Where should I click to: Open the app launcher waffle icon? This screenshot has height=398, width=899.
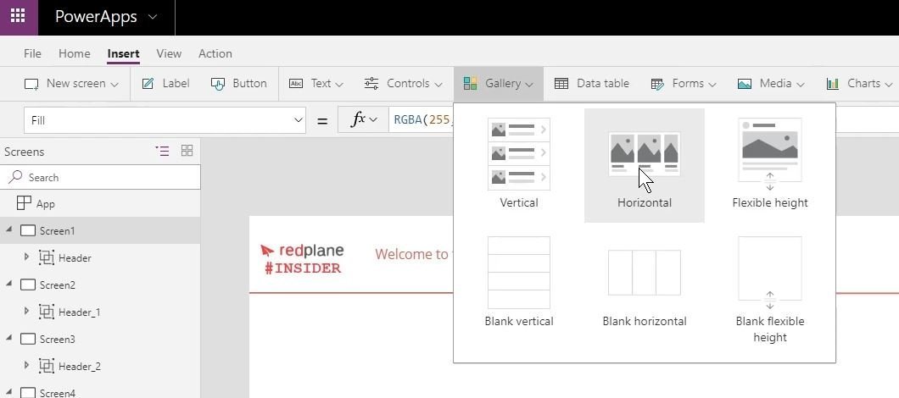coord(19,16)
